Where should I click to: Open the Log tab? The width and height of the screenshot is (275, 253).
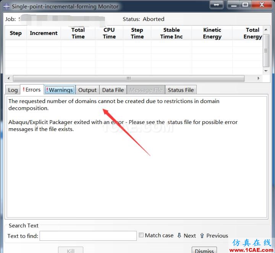click(x=13, y=90)
